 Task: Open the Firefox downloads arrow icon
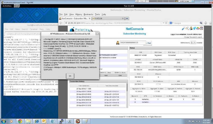click(206, 23)
